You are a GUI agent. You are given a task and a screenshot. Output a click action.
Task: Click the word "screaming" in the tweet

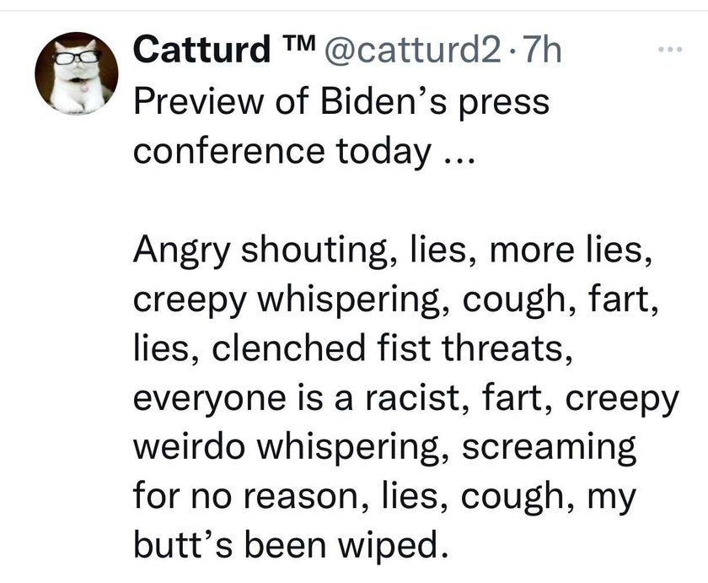549,449
